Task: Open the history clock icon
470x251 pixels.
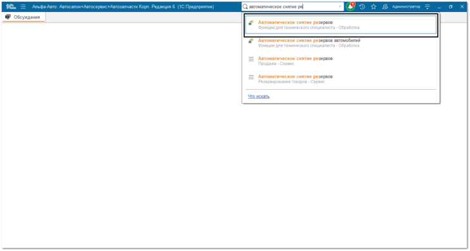Action: point(362,6)
